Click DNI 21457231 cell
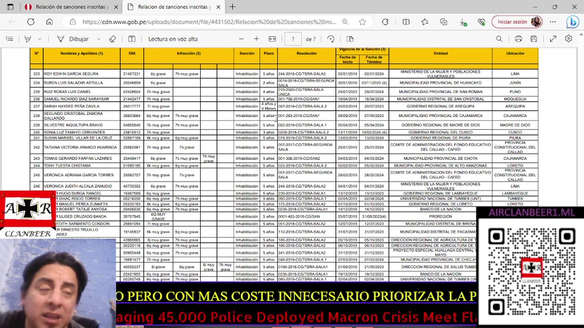584x328 pixels. pyautogui.click(x=132, y=74)
